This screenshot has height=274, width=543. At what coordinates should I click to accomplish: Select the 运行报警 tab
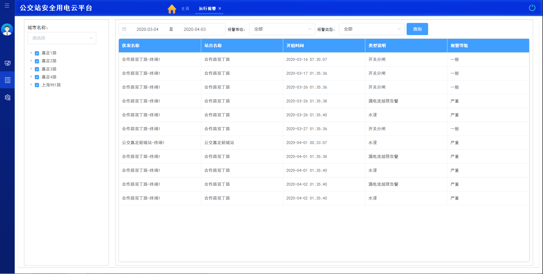coord(207,8)
